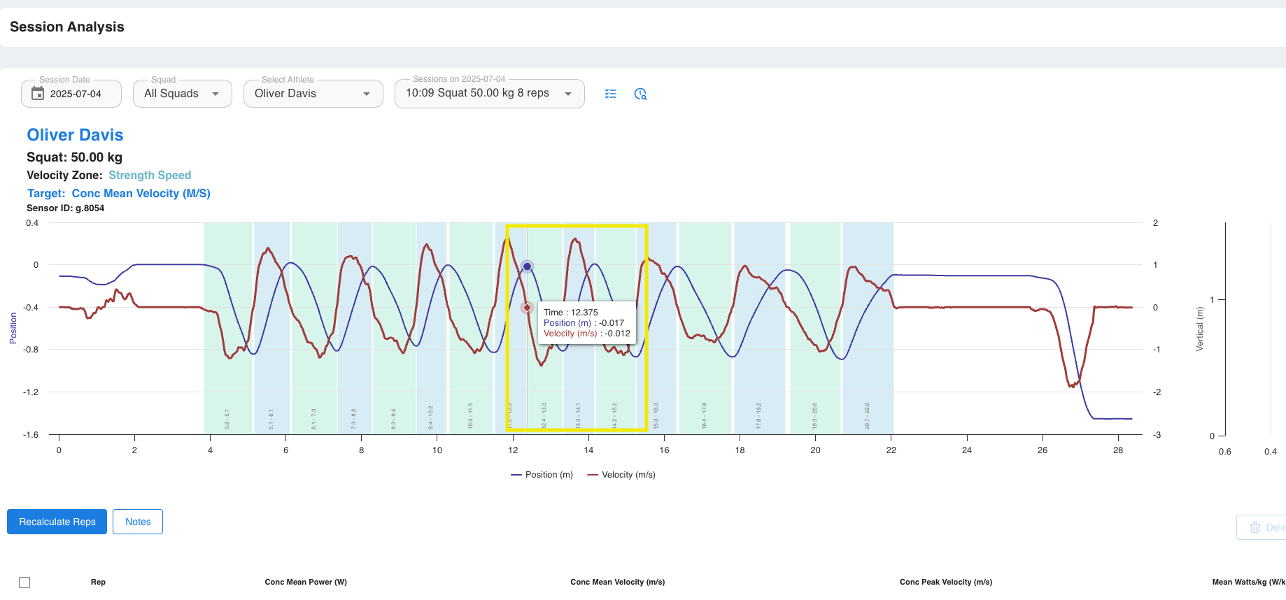The height and width of the screenshot is (600, 1286).
Task: Toggle the Velocity (m/s) legend series
Action: 621,475
